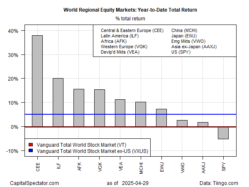Click the -10% y-axis label

(12, 151)
